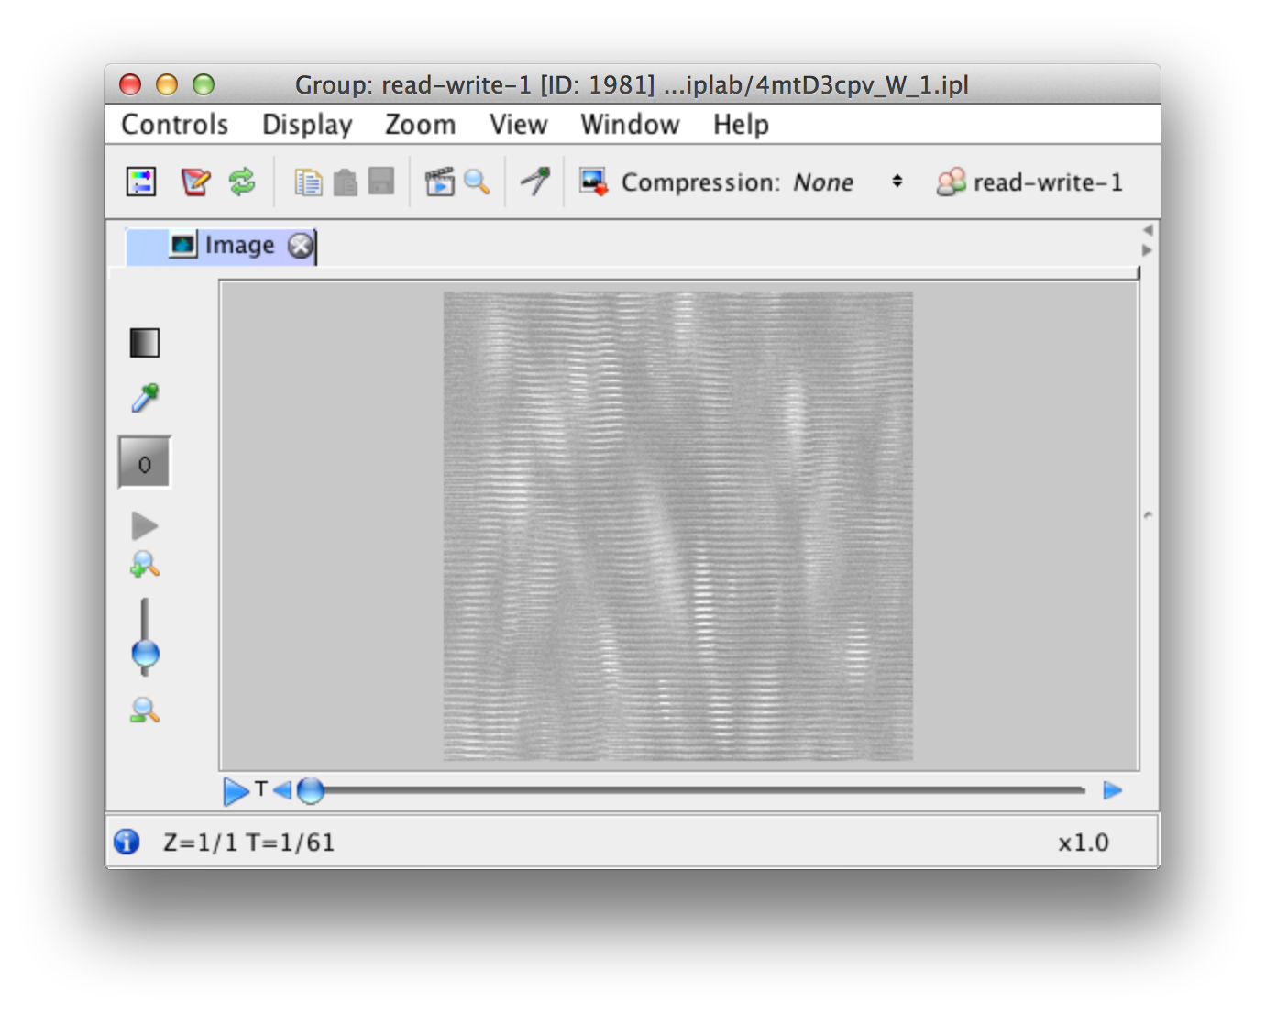Close the window with red button
Viewport: 1265px width, 1014px height.
coord(130,84)
